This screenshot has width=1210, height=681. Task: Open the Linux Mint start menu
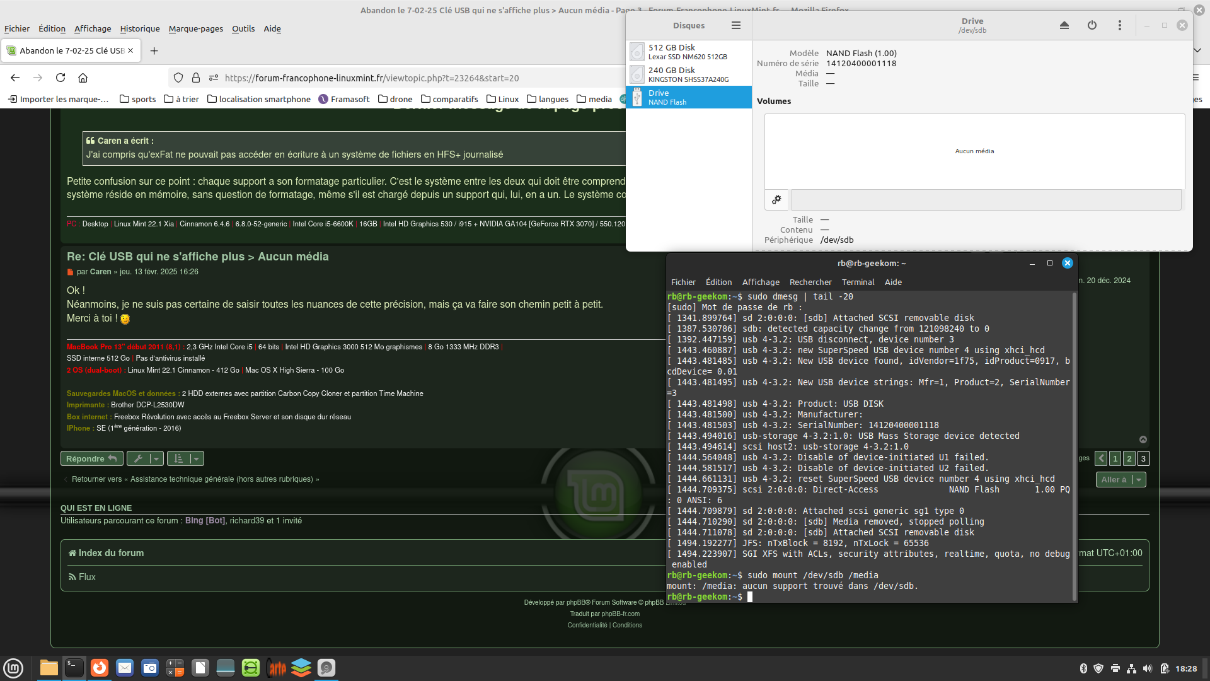click(13, 668)
